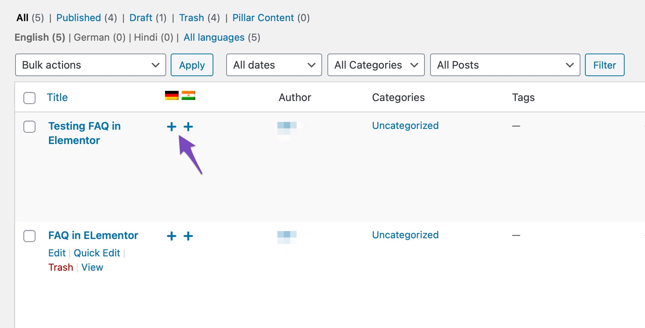
Task: Check the Testing FAQ in Elementor post
Action: 29,127
